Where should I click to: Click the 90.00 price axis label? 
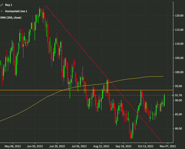pyautogui.click(x=178, y=100)
